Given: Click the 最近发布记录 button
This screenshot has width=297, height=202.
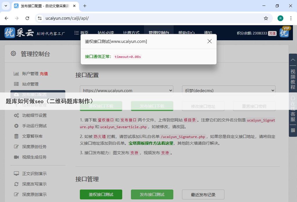Looking at the screenshot, I should coord(203,194).
